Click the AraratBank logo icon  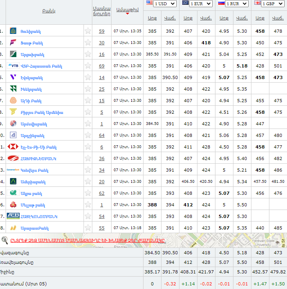point(13,228)
